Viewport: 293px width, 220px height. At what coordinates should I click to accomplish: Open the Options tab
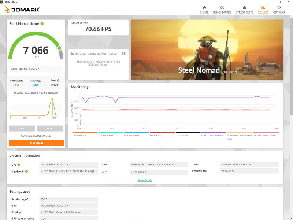(x=279, y=10)
